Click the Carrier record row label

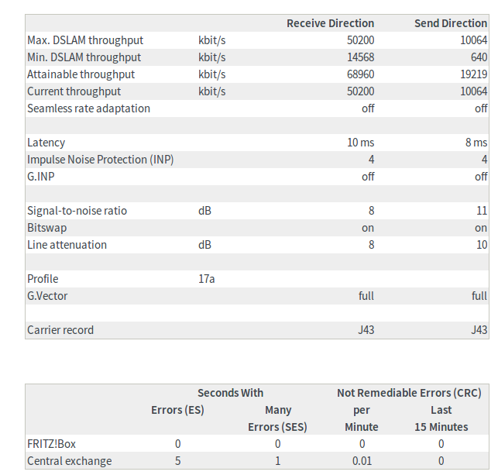point(60,330)
